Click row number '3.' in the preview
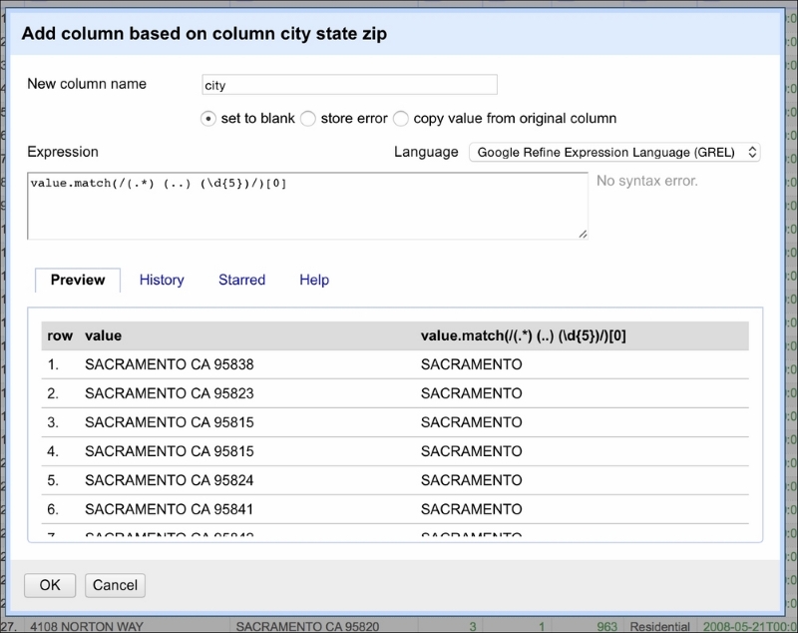Viewport: 798px width, 633px height. coord(53,422)
